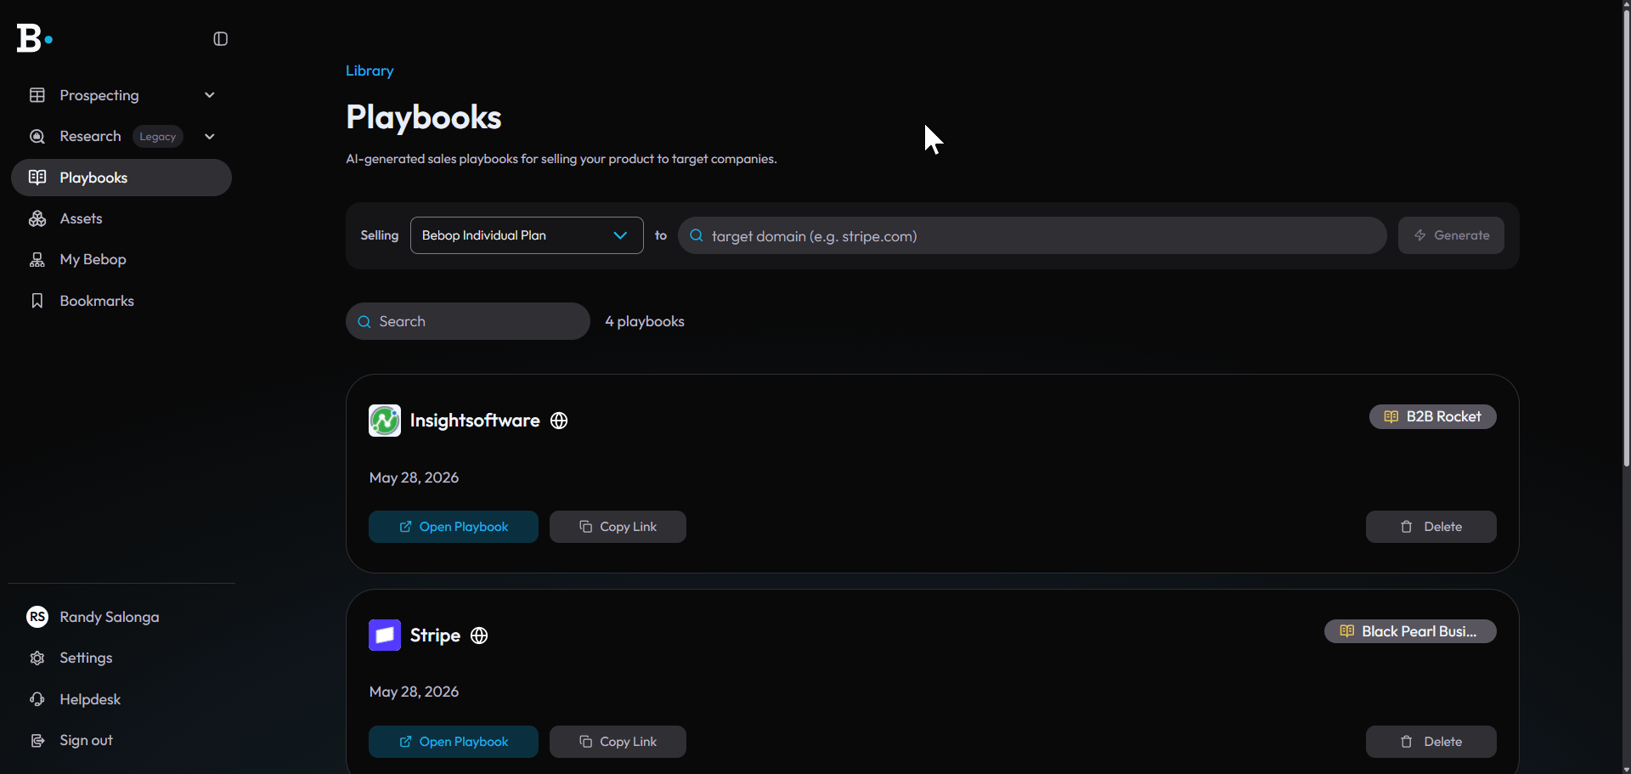
Task: Open Bookmarks page
Action: click(121, 301)
